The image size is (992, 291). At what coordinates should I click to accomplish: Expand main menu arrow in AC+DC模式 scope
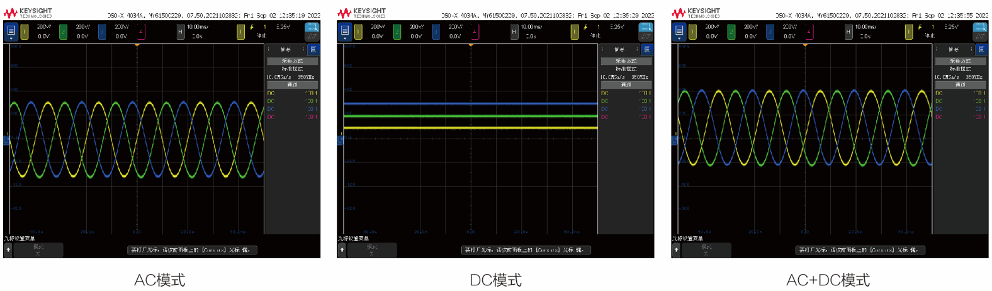(x=679, y=38)
